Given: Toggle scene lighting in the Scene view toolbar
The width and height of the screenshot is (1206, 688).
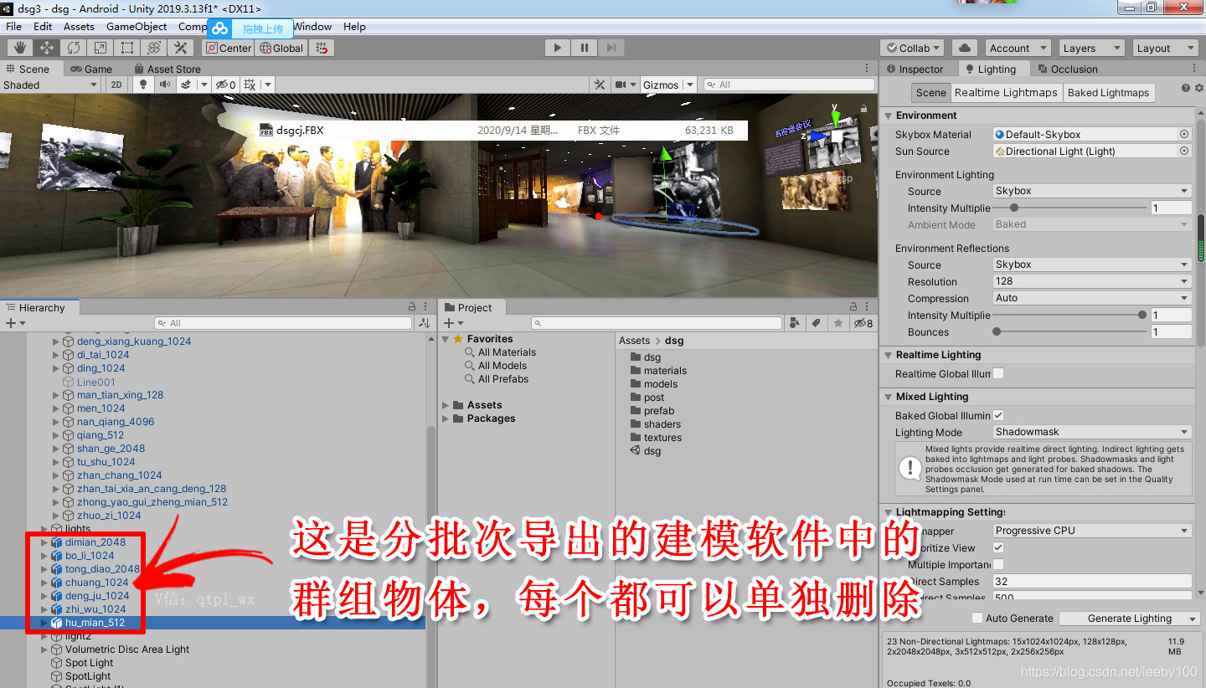Looking at the screenshot, I should [x=144, y=84].
